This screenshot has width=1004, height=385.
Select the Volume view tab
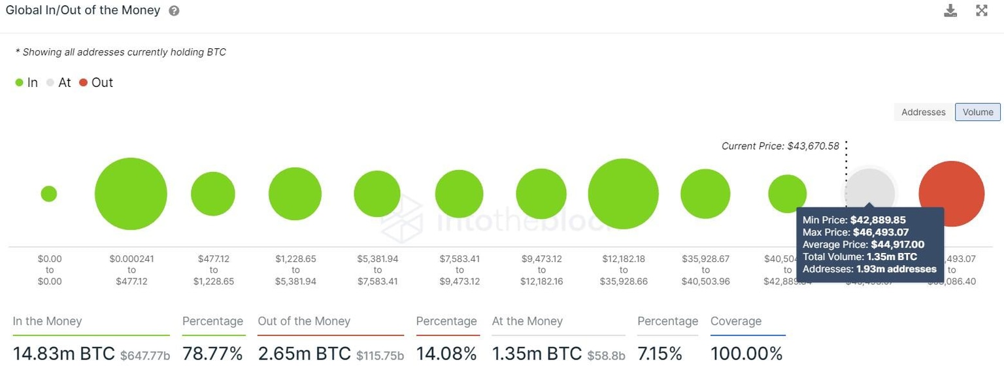point(978,112)
